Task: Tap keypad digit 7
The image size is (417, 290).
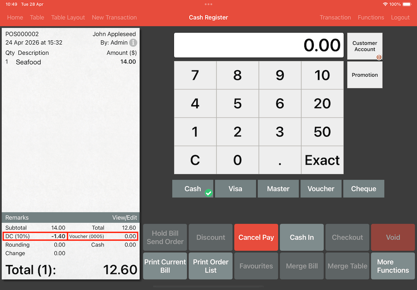Action: (195, 75)
